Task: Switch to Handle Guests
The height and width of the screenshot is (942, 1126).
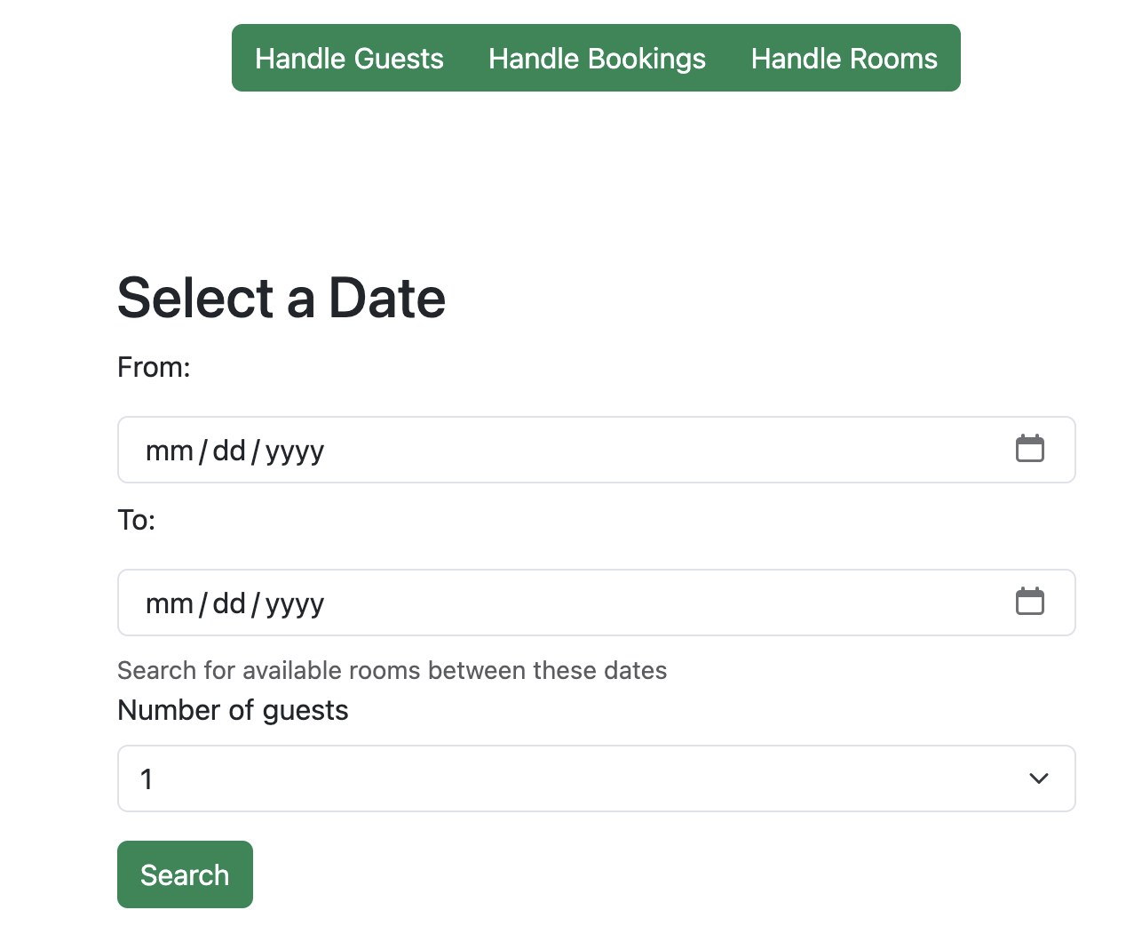Action: (x=349, y=58)
